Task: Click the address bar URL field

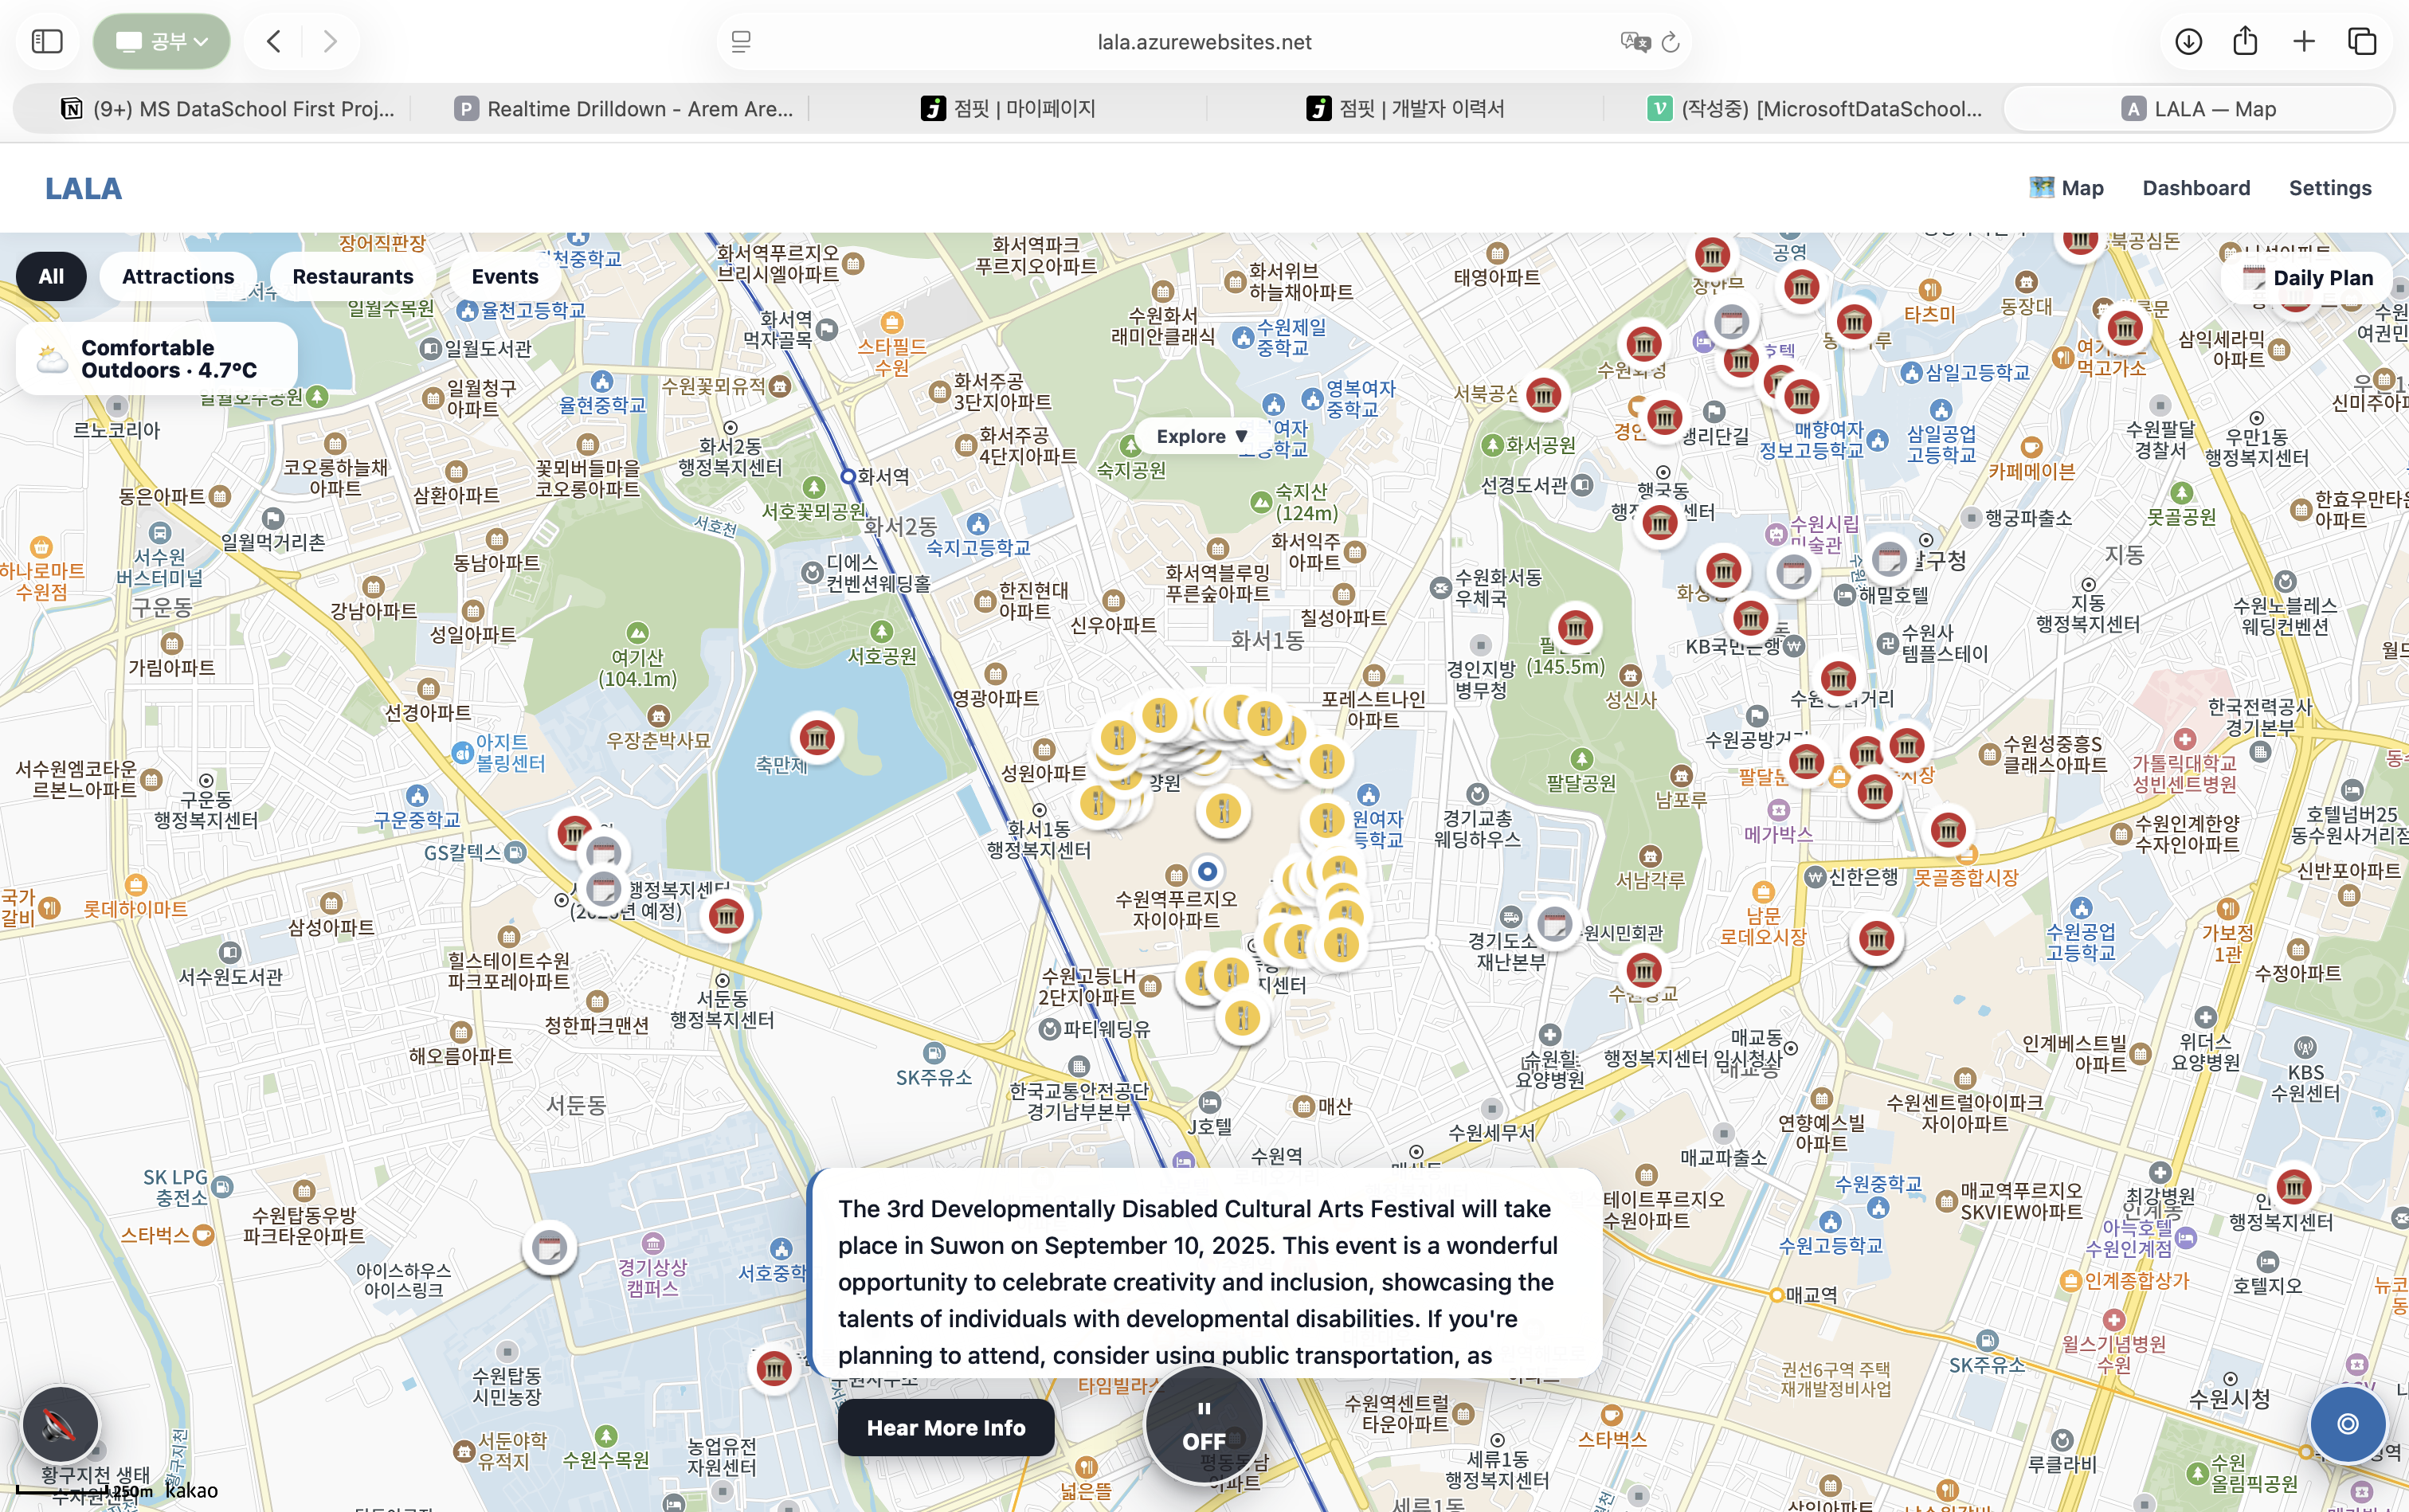Action: coord(1203,42)
